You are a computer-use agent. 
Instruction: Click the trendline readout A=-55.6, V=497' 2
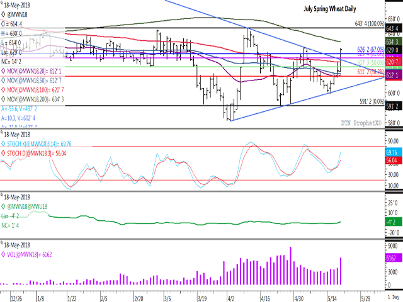pyautogui.click(x=19, y=109)
